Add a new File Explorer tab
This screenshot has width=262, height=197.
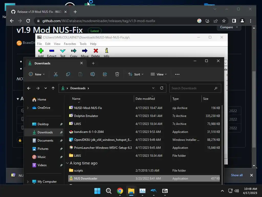pos(93,63)
